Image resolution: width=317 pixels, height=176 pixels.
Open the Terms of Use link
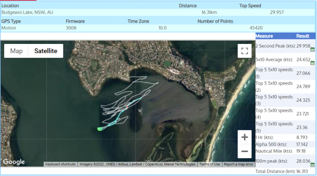(x=210, y=164)
